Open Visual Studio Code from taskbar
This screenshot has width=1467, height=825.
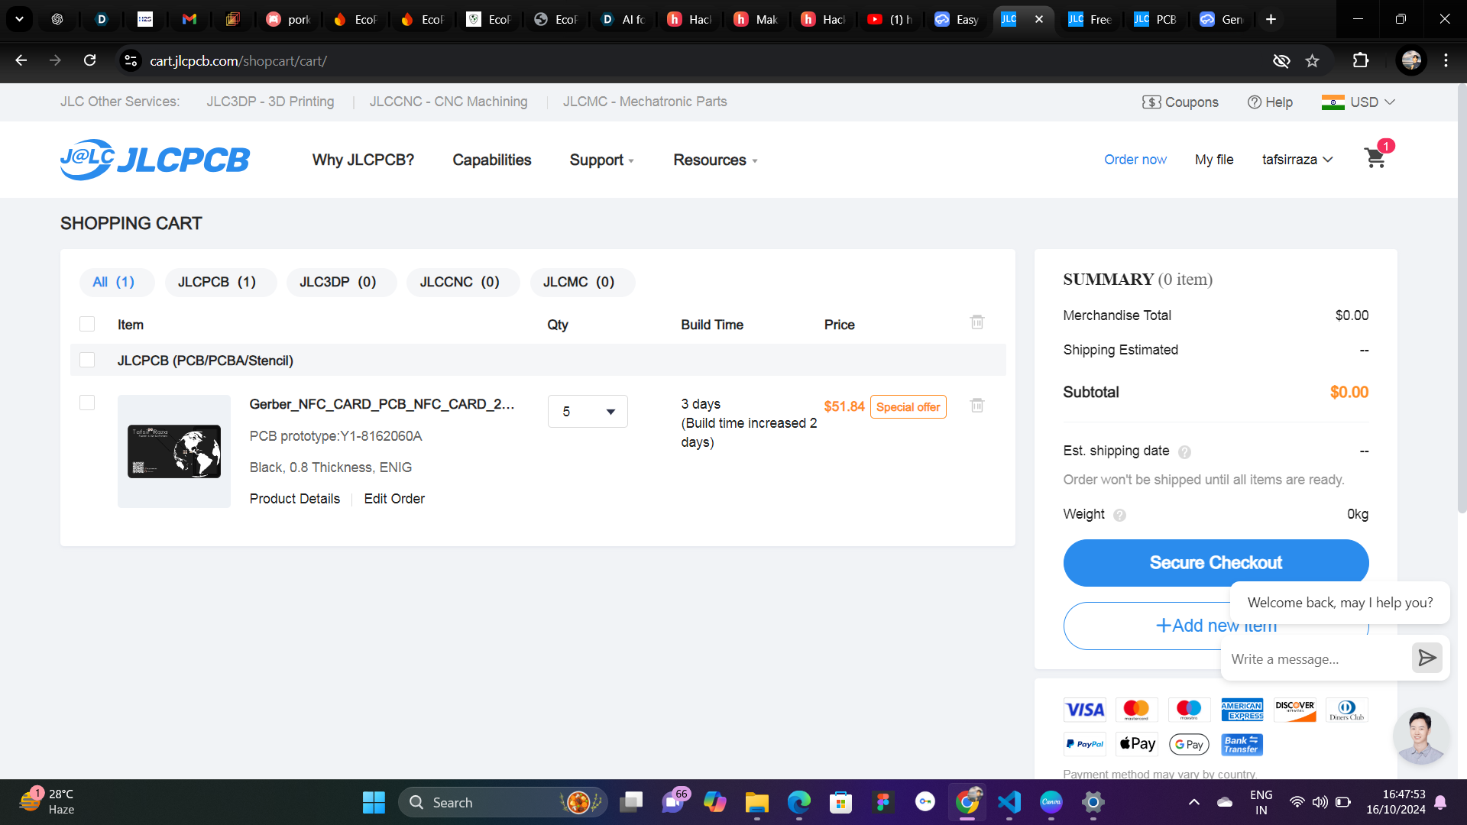click(1009, 802)
